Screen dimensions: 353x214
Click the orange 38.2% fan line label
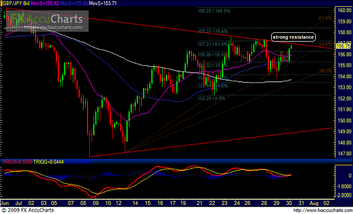(x=325, y=71)
